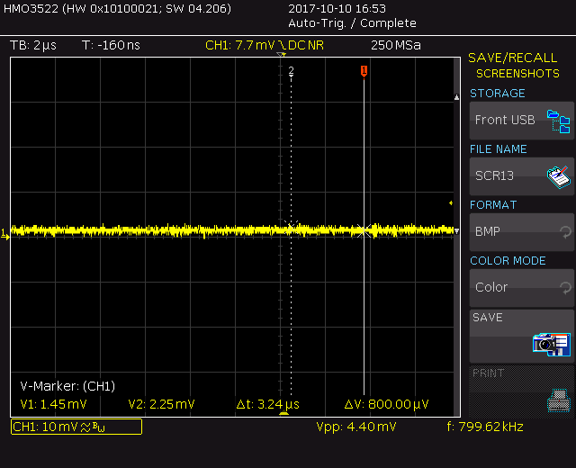Select the CH1 10 mV channel box
Image resolution: width=576 pixels, height=468 pixels.
(76, 427)
